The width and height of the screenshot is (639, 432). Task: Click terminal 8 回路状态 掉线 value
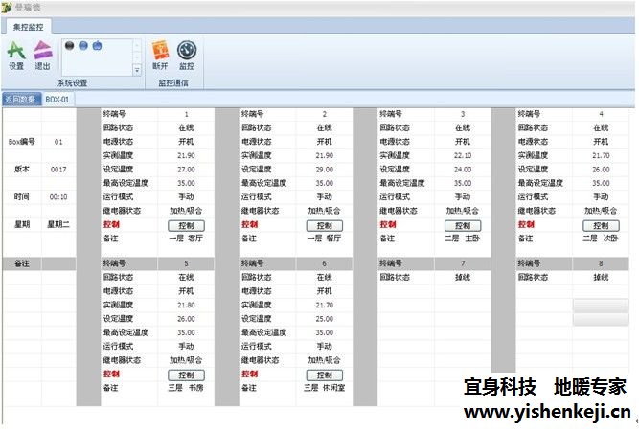(601, 277)
